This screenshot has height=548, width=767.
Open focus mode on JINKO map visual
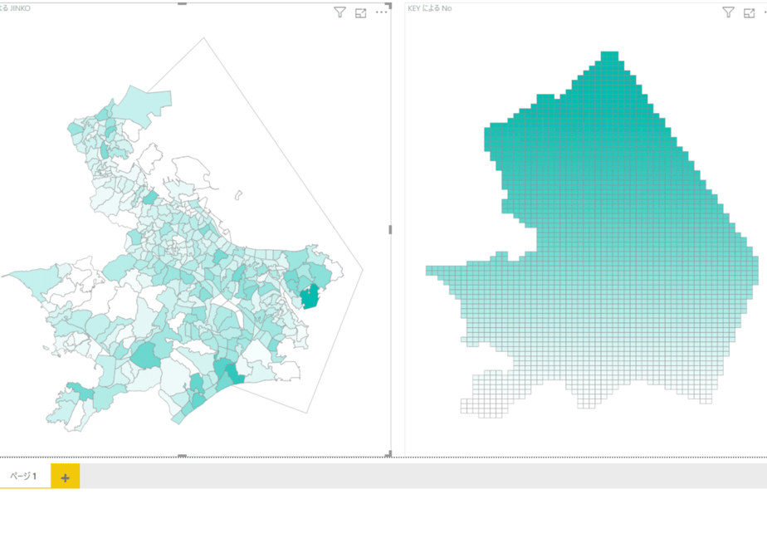click(360, 13)
